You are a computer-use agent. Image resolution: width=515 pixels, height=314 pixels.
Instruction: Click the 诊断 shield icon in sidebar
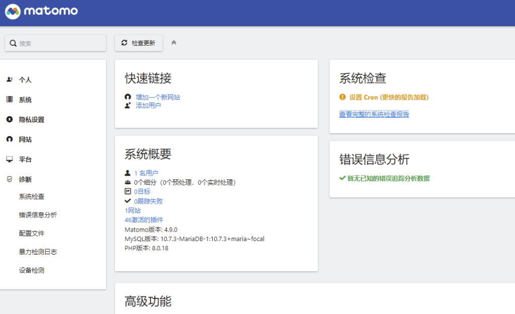point(10,179)
